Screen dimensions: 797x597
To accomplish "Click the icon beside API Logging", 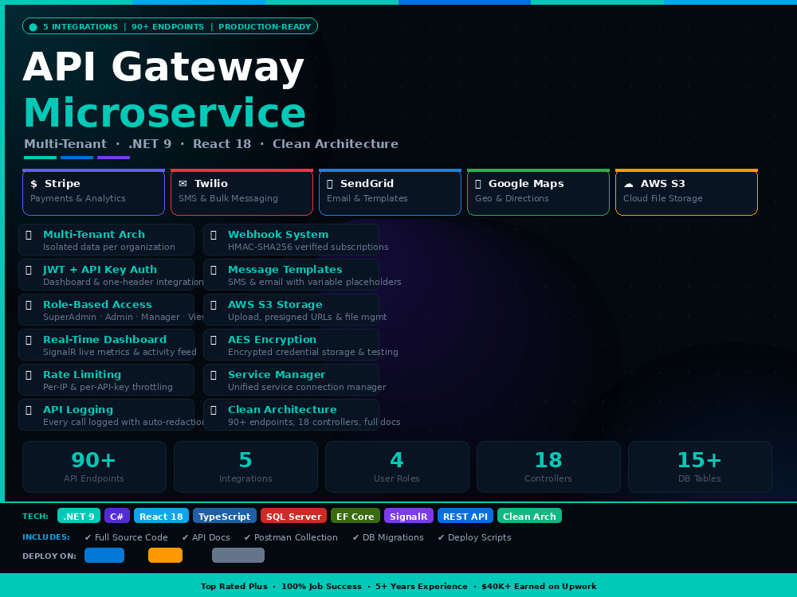I will tap(29, 410).
